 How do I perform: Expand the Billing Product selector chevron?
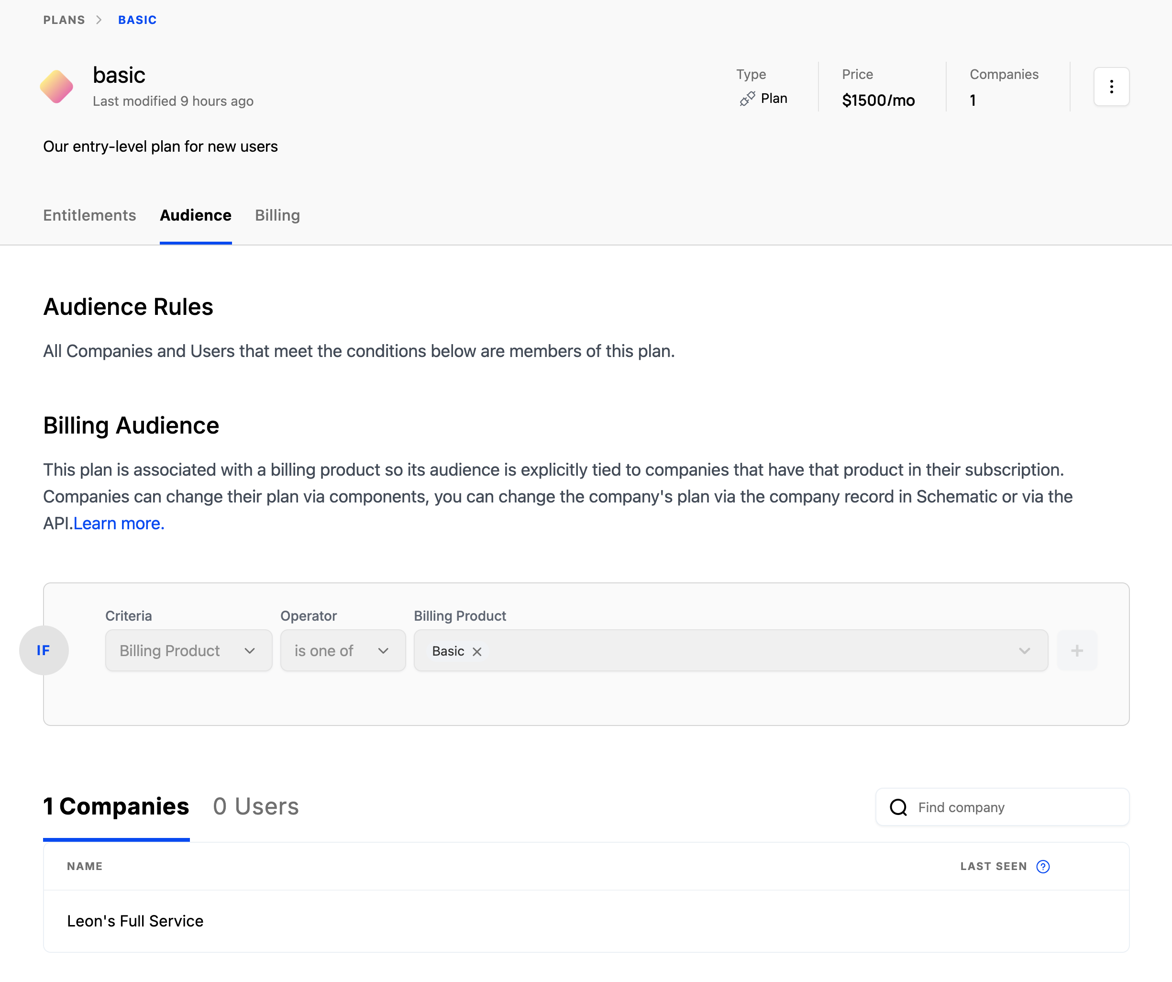pyautogui.click(x=1025, y=650)
